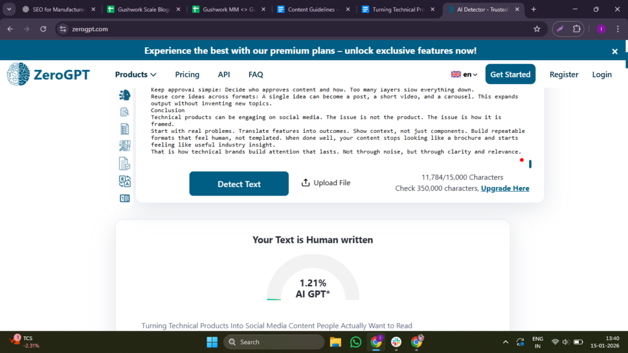Open WhatsApp from the taskbar
The width and height of the screenshot is (628, 353).
pyautogui.click(x=356, y=342)
